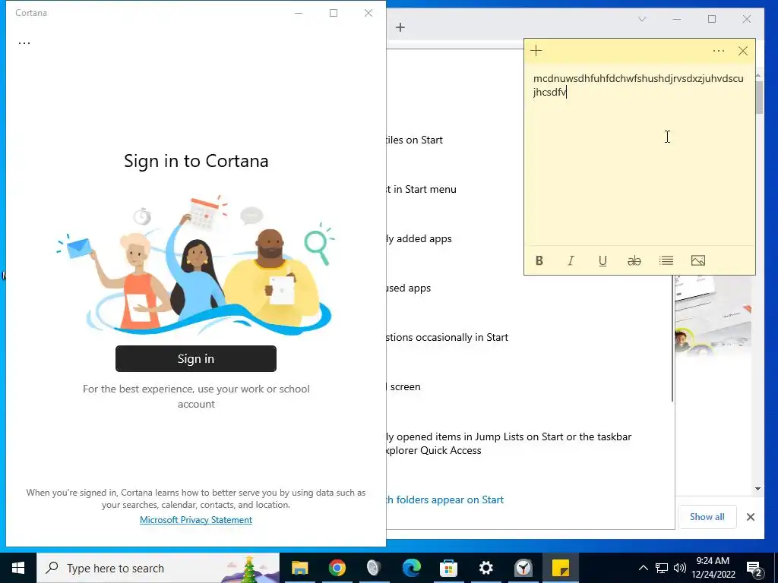This screenshot has height=583, width=778.
Task: Open the network status tray icon
Action: pos(662,568)
